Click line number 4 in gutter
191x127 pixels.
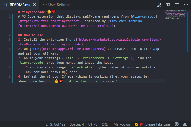pyautogui.click(x=10, y=35)
